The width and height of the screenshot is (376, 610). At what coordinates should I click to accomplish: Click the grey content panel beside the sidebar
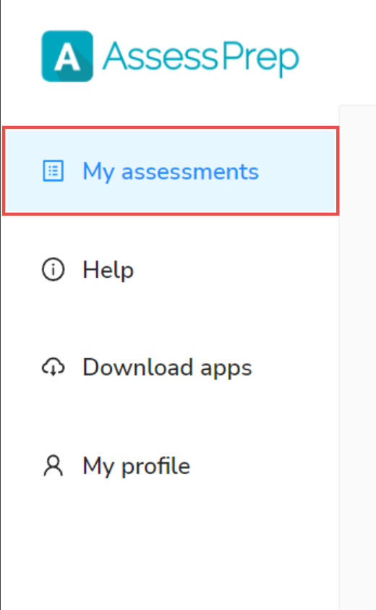tap(357, 357)
